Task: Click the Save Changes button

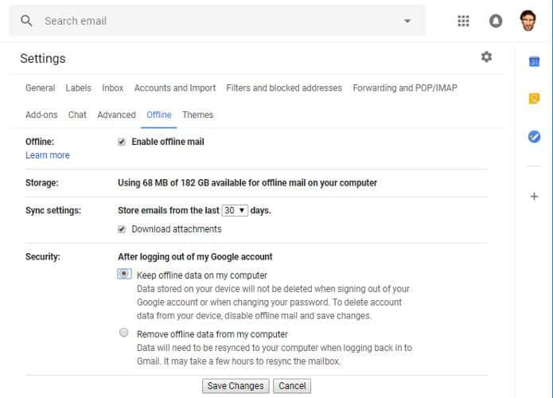Action: 236,386
